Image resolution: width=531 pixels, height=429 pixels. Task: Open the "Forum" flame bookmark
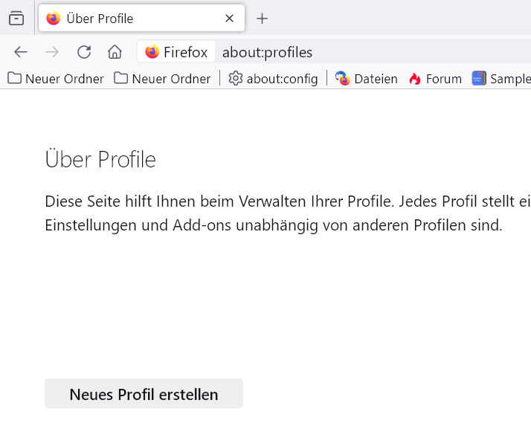pyautogui.click(x=435, y=78)
